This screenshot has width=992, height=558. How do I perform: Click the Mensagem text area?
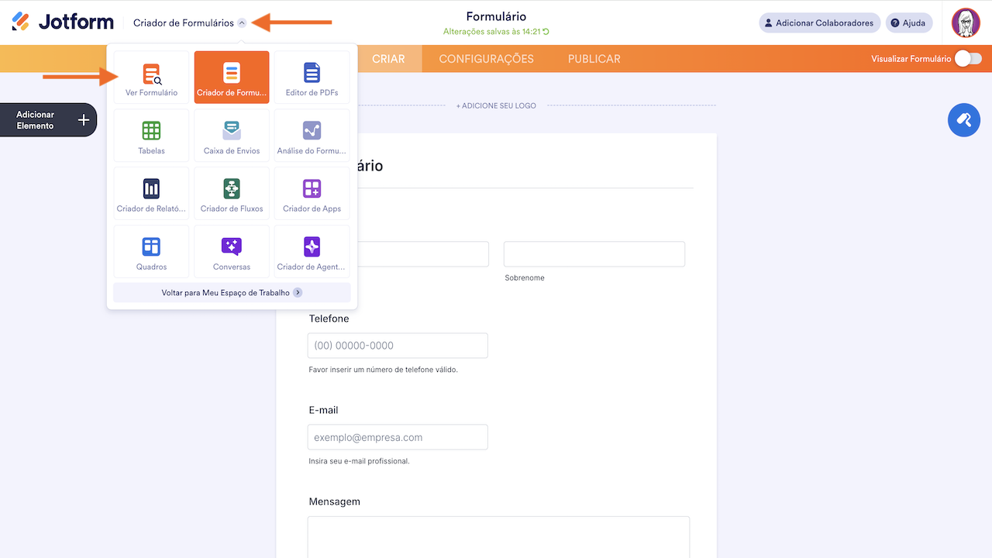(498, 537)
